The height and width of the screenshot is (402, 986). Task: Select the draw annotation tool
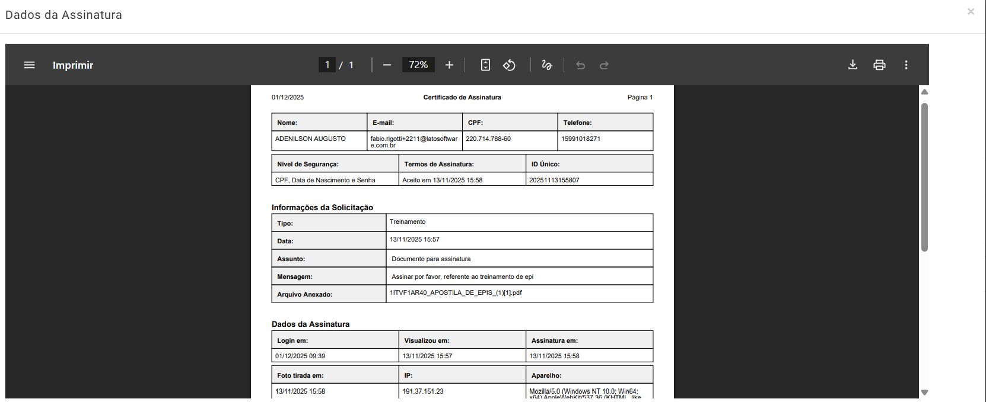click(547, 65)
